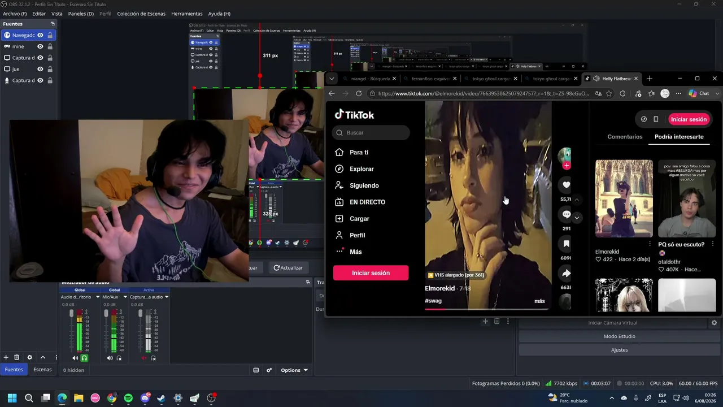Switch audio mixer layout icon
Image resolution: width=723 pixels, height=407 pixels.
coord(256,370)
